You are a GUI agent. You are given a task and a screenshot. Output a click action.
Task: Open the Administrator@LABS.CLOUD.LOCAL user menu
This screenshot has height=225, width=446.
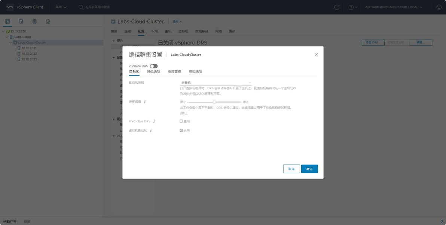[x=394, y=7]
